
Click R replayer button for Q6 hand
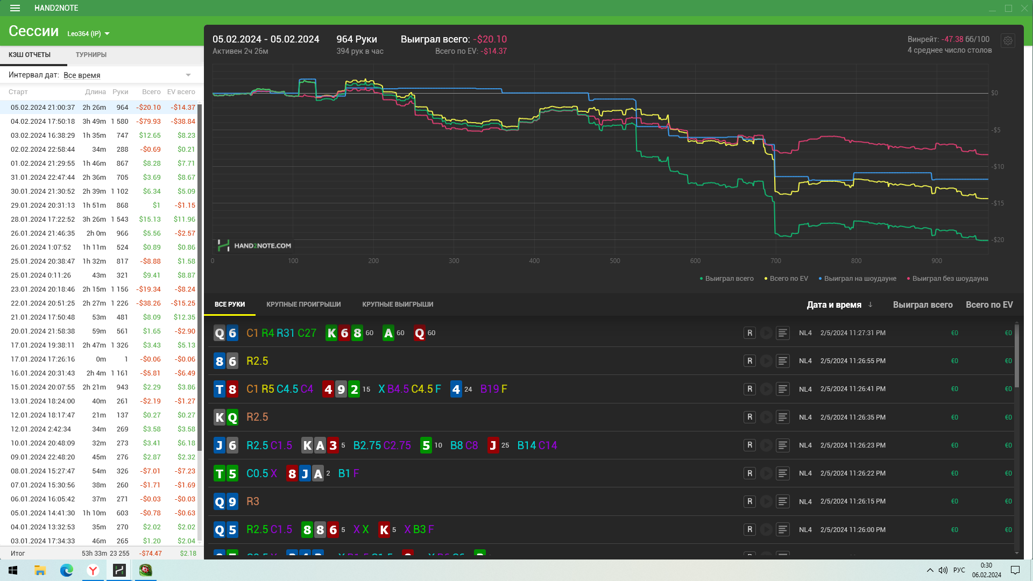coord(749,333)
